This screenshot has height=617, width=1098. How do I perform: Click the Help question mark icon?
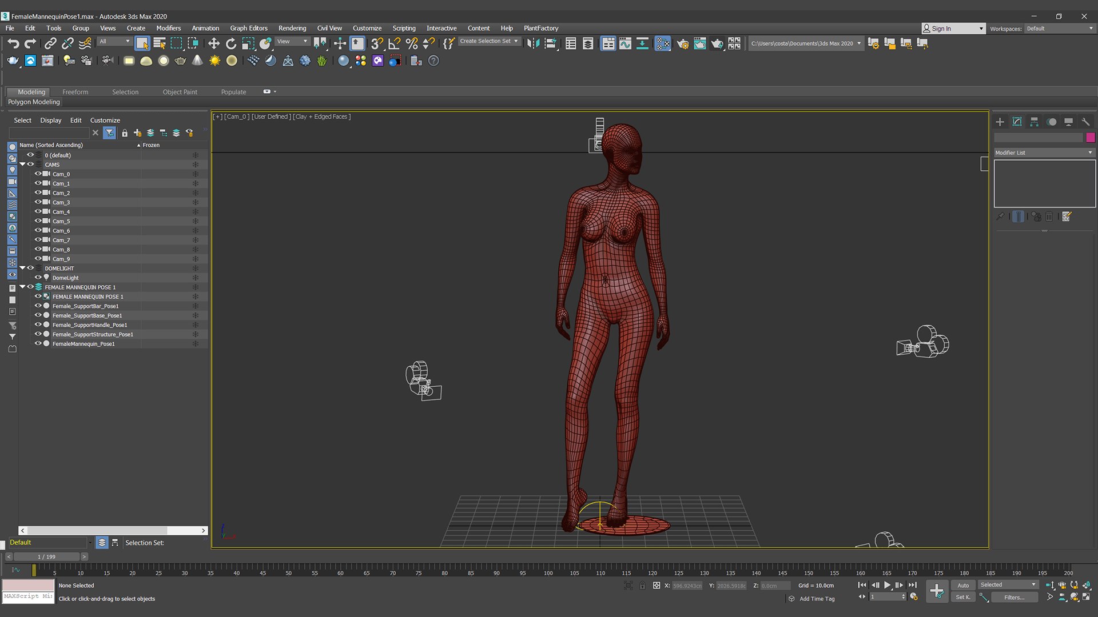(x=433, y=61)
